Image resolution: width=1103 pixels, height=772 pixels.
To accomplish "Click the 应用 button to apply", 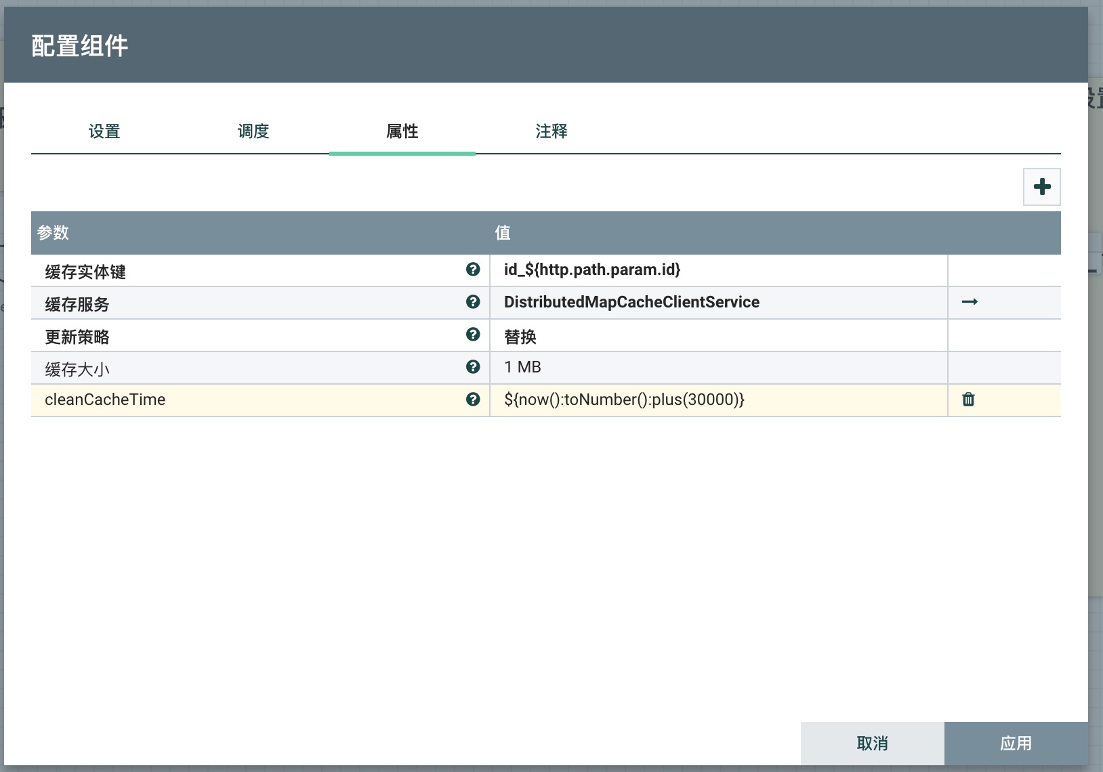I will coord(1016,744).
